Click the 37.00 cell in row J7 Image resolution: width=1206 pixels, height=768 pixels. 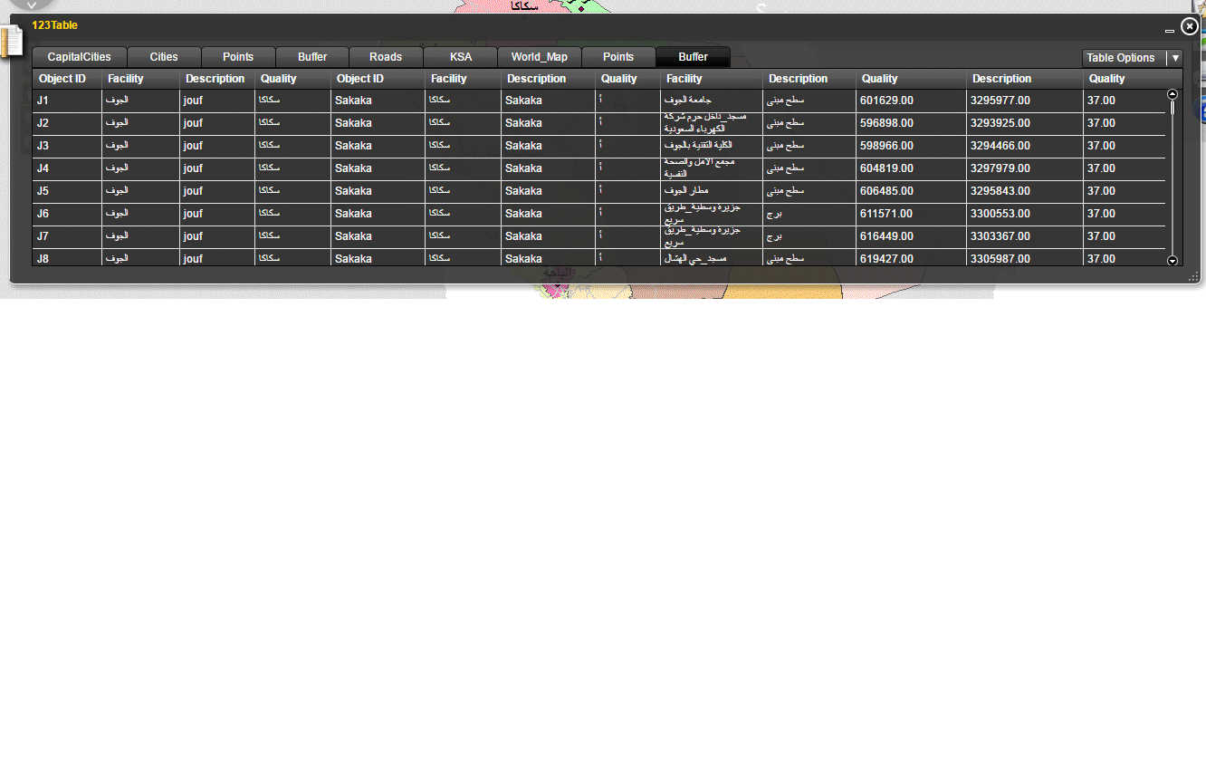[x=1125, y=236]
